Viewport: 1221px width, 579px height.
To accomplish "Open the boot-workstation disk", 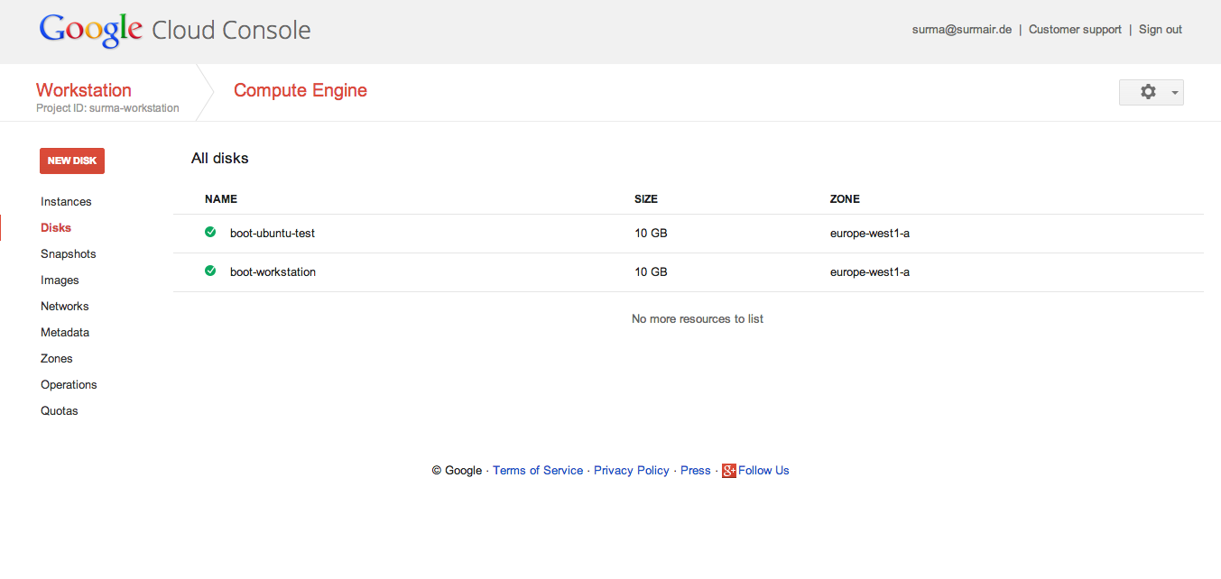I will point(273,271).
